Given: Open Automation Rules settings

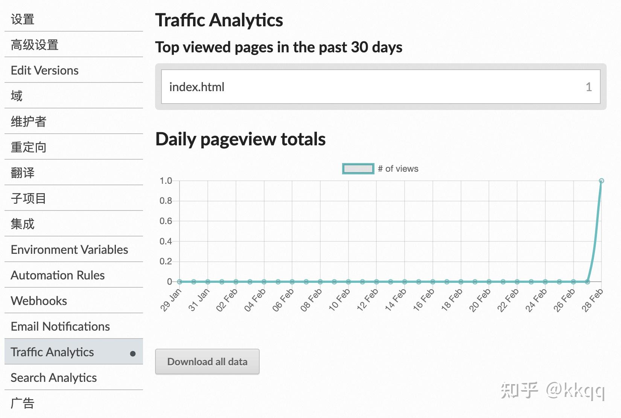Looking at the screenshot, I should coord(58,275).
